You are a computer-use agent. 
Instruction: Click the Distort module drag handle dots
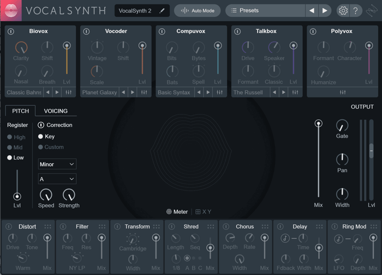pyautogui.click(x=48, y=227)
